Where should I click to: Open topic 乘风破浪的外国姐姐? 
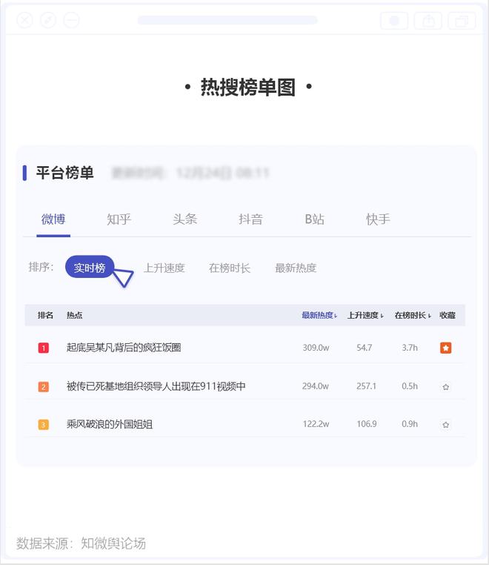pos(110,424)
